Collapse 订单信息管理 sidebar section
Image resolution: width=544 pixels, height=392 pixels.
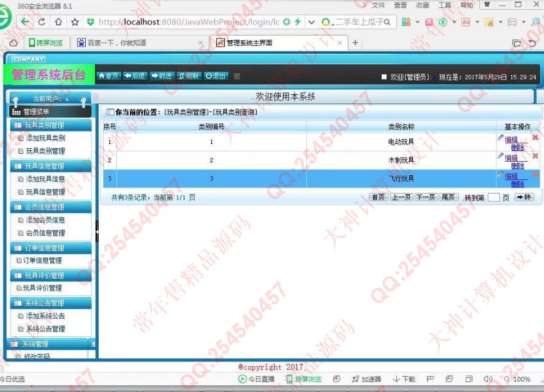51,248
